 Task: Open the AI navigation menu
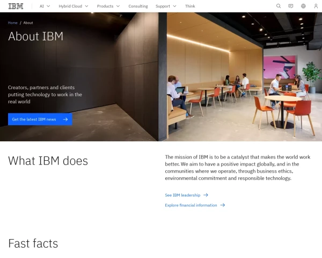45,6
